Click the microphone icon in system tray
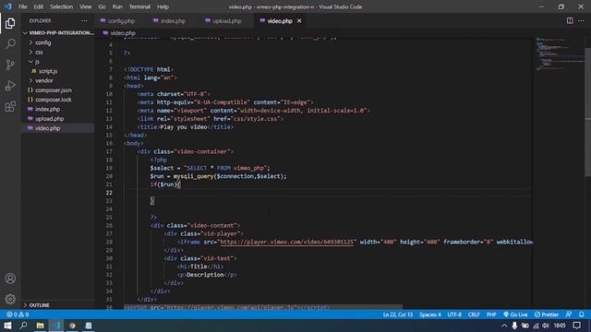Screen dimensions: 591x332 tap(514, 326)
